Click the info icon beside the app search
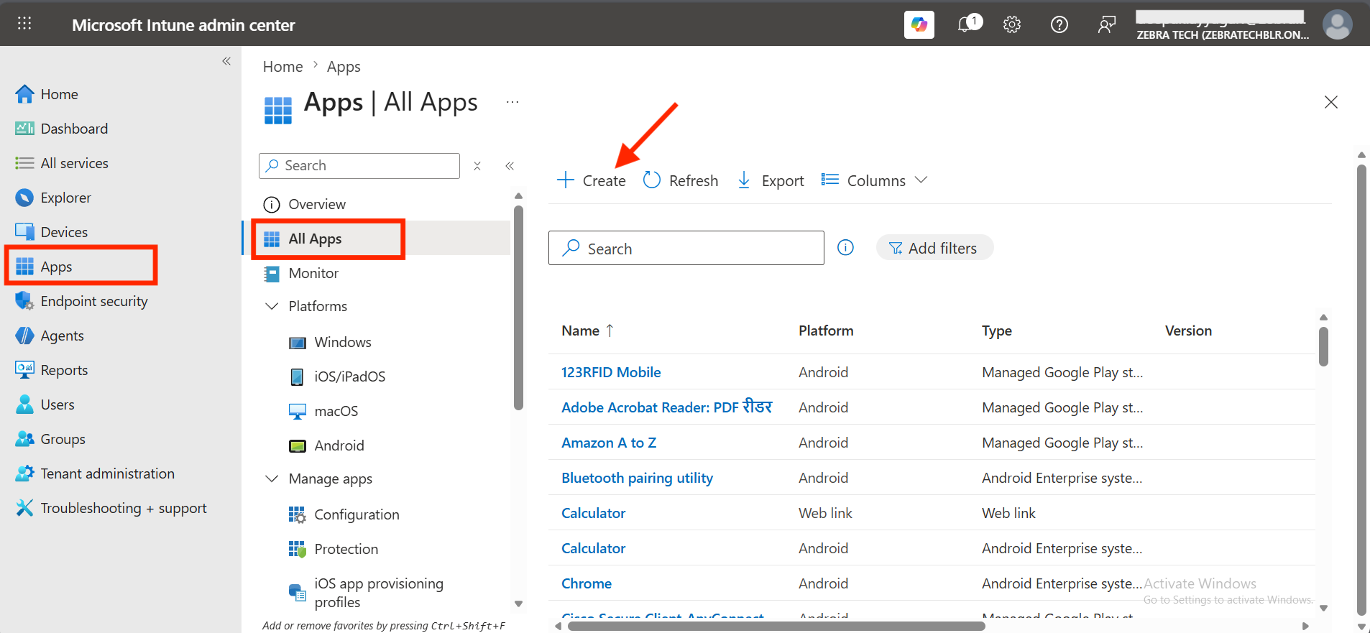1370x633 pixels. coord(846,248)
